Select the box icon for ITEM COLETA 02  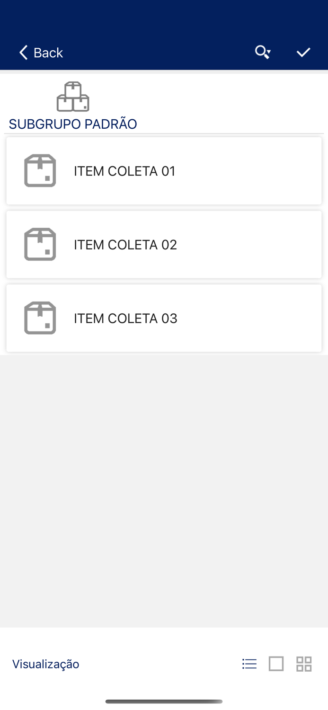coord(40,244)
